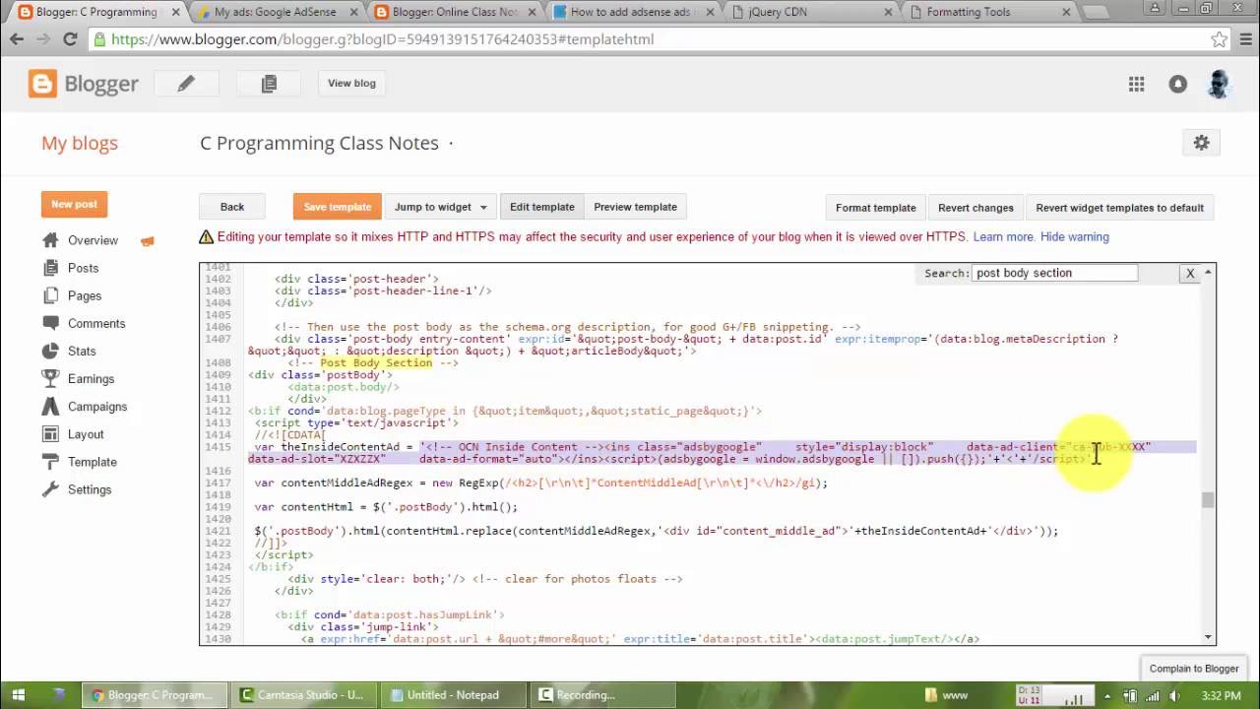Reload the page with refresh icon
Screen dimensions: 1260x709
tap(70, 39)
